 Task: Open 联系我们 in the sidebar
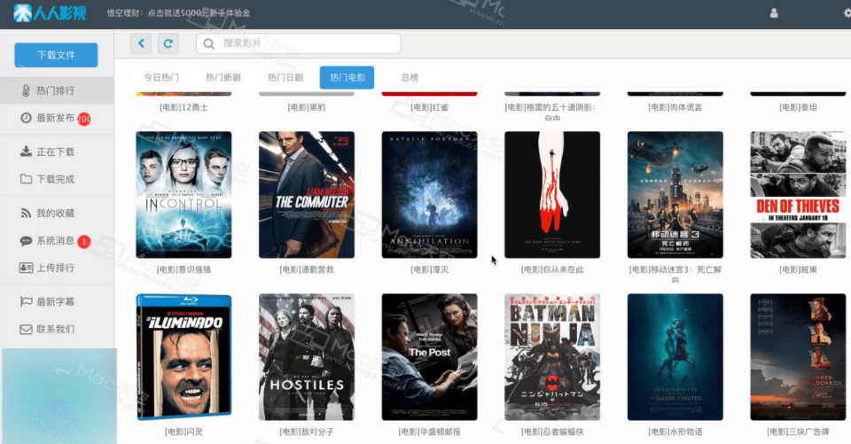pos(57,329)
